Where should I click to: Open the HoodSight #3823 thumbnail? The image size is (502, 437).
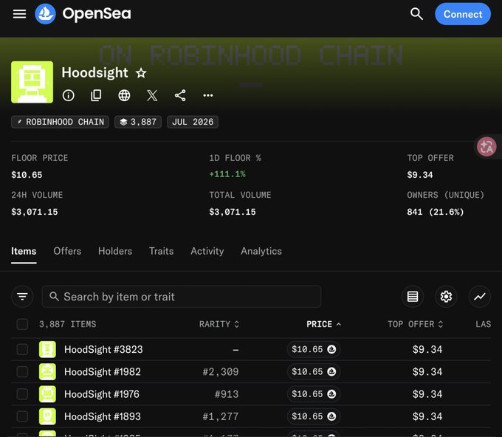(x=47, y=349)
